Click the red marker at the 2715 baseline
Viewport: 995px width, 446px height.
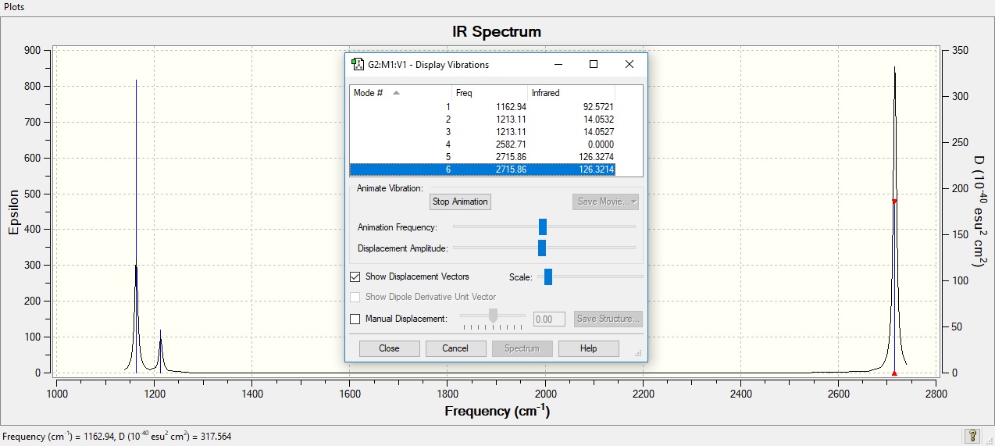pos(894,373)
